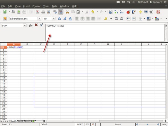Screen dimensions: 168x126
Task: Cancel formula with red X
Action: coord(36,25)
